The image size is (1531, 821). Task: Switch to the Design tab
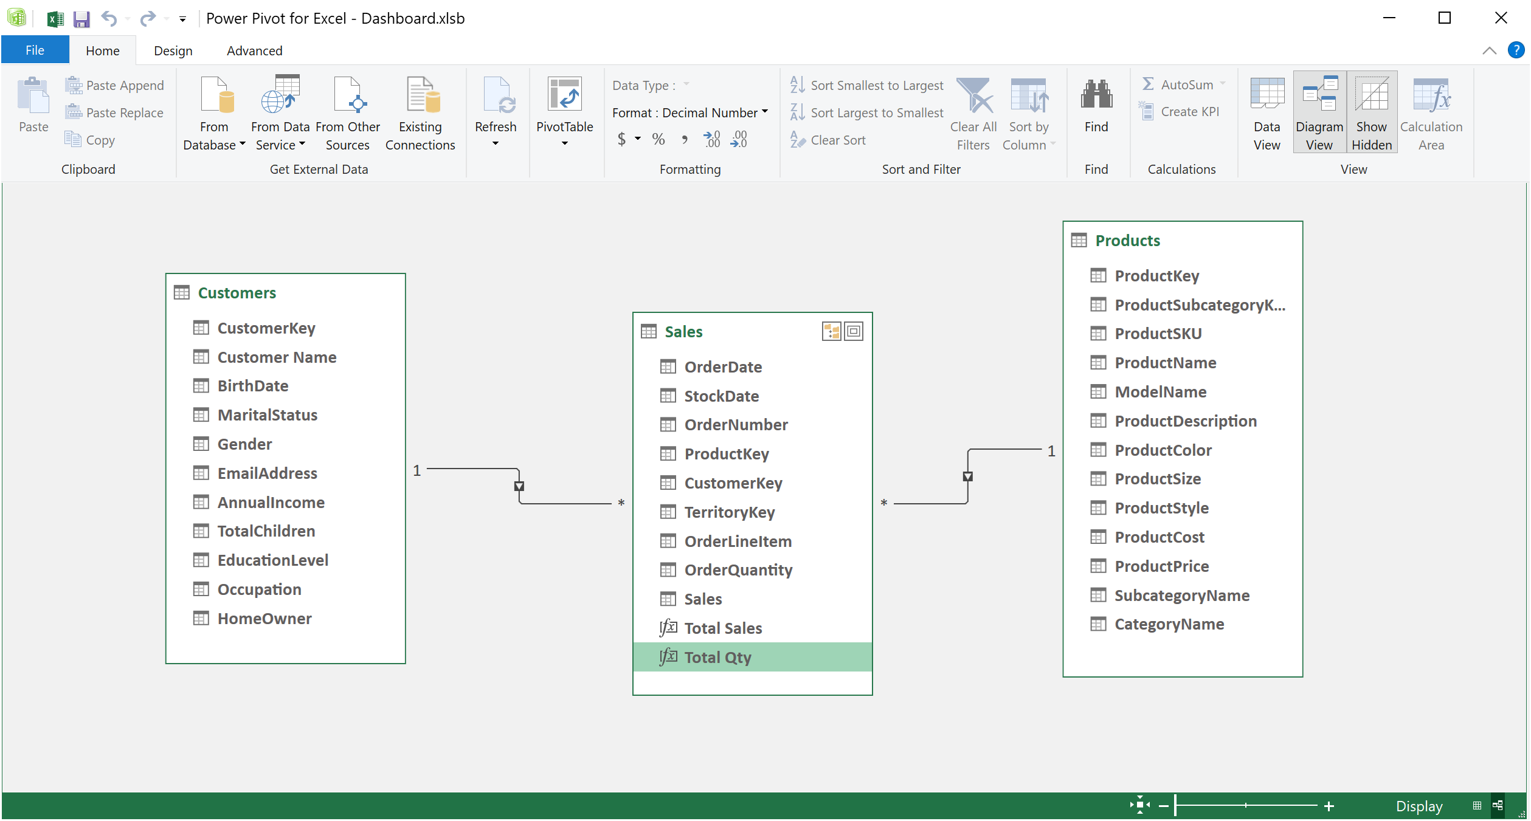point(172,50)
